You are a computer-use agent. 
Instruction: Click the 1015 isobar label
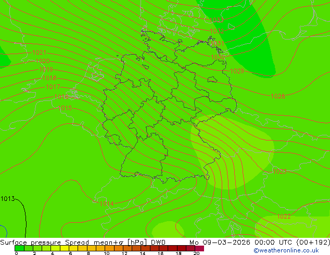(x=65, y=108)
